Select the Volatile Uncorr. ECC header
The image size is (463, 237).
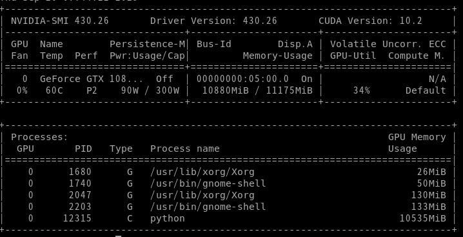click(x=388, y=44)
